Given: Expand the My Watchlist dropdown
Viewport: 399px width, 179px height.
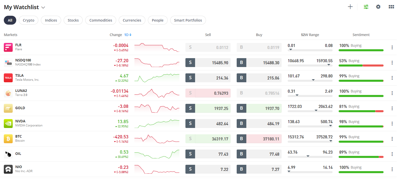Looking at the screenshot, I should click(x=43, y=8).
